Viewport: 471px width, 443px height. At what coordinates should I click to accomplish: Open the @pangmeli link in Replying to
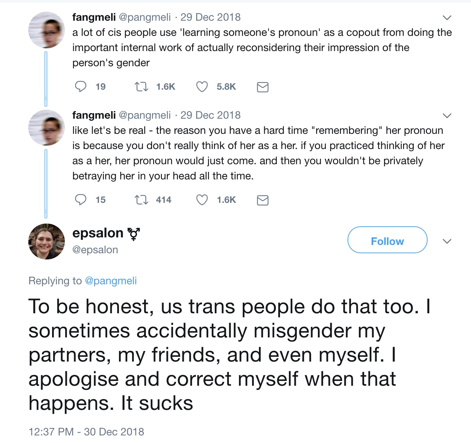(111, 281)
